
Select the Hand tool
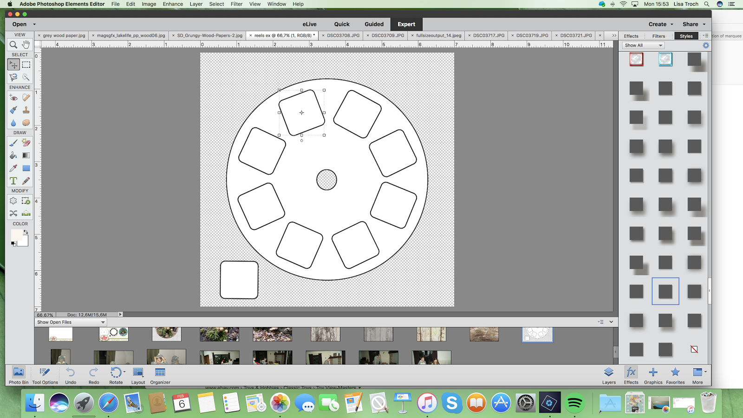[x=26, y=45]
